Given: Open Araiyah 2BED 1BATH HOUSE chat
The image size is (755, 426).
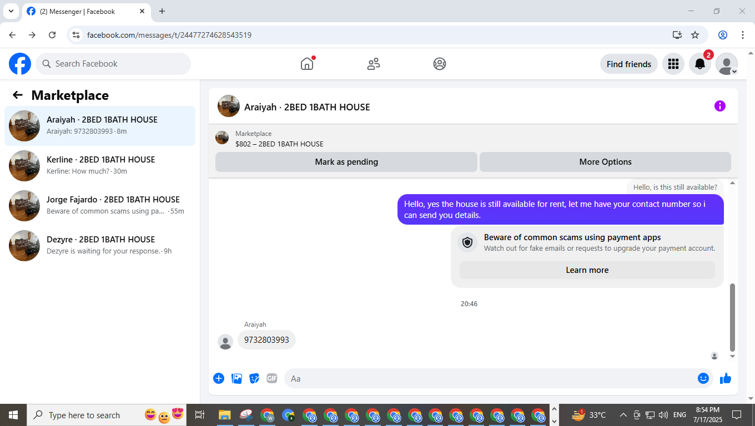Looking at the screenshot, I should click(x=100, y=126).
